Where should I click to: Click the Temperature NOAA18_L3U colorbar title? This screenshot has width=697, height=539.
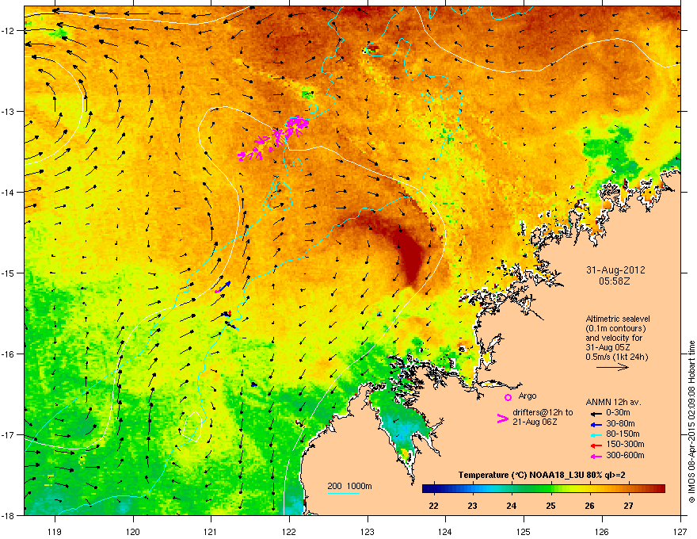542,475
